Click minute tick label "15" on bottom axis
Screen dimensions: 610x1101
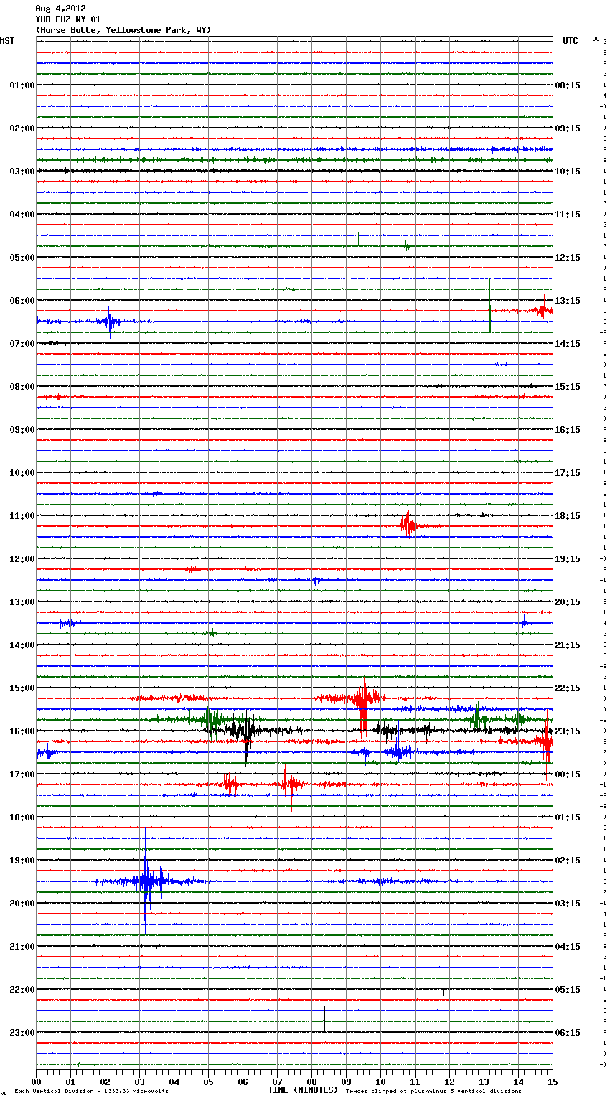point(553,1082)
